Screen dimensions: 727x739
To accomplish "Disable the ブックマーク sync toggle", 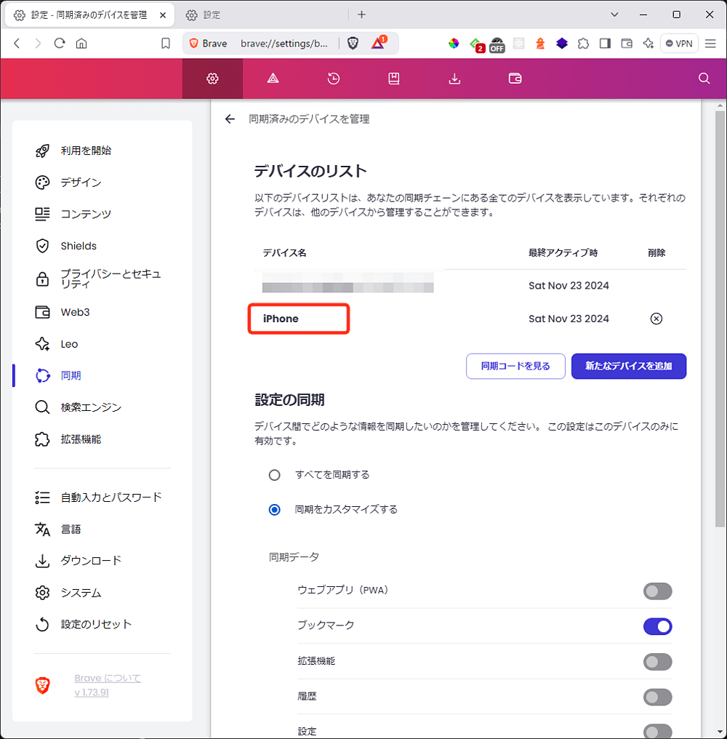I will 657,626.
